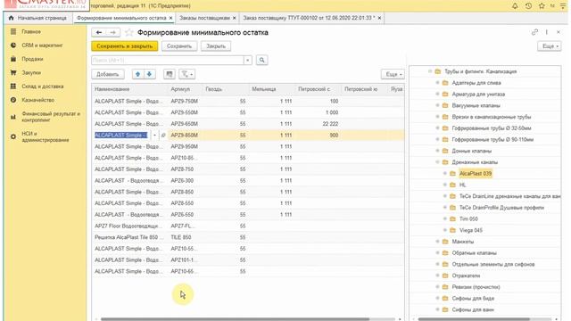Click the Добавить button
The width and height of the screenshot is (571, 321).
(108, 74)
